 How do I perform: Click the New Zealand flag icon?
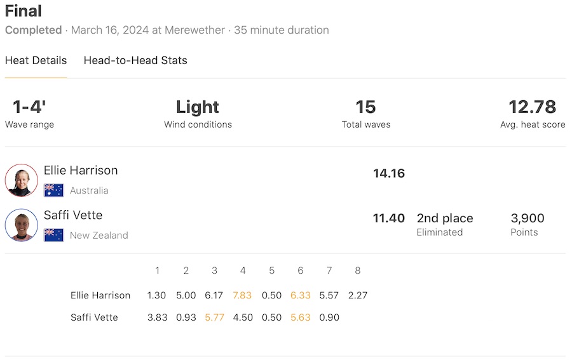(54, 235)
